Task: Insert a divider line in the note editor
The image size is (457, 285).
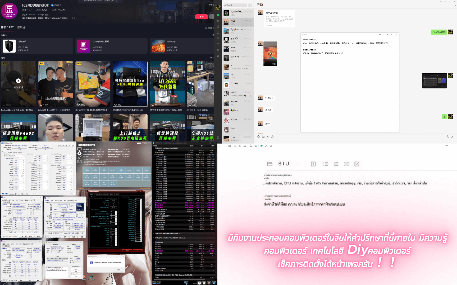Action: point(346,164)
